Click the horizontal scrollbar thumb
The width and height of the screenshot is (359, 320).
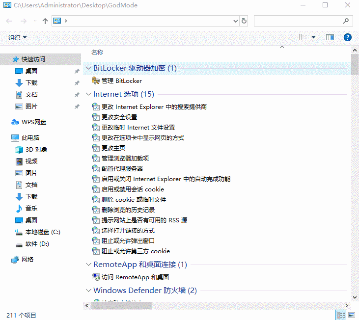[122, 305]
